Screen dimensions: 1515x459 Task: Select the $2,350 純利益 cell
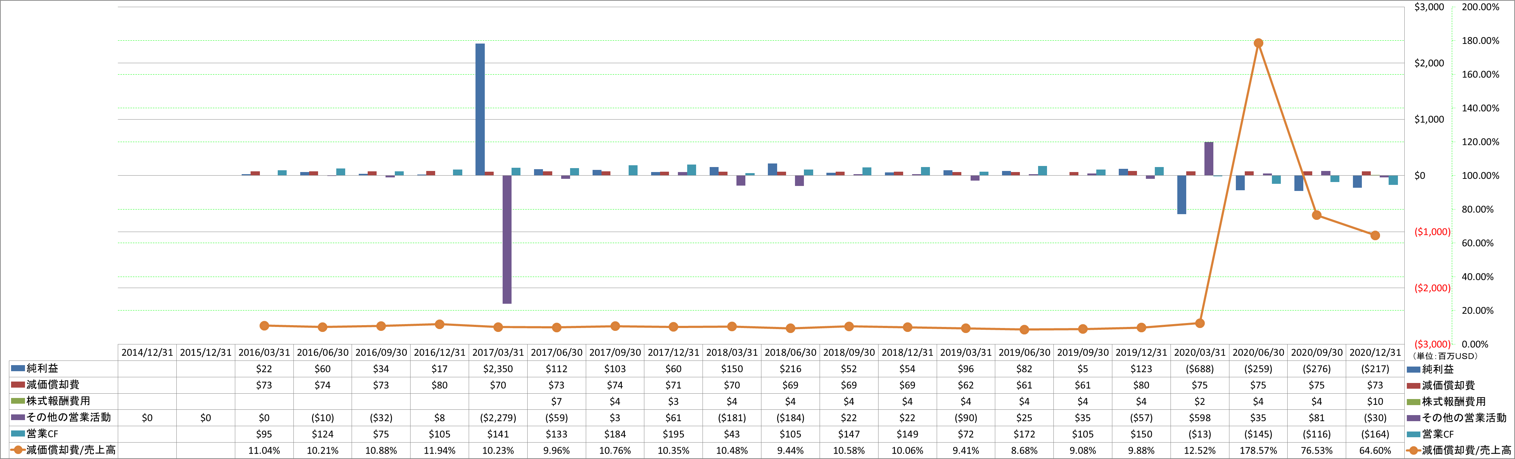click(x=498, y=369)
